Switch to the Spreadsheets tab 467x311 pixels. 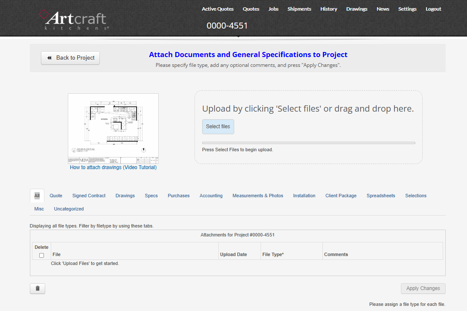(380, 196)
